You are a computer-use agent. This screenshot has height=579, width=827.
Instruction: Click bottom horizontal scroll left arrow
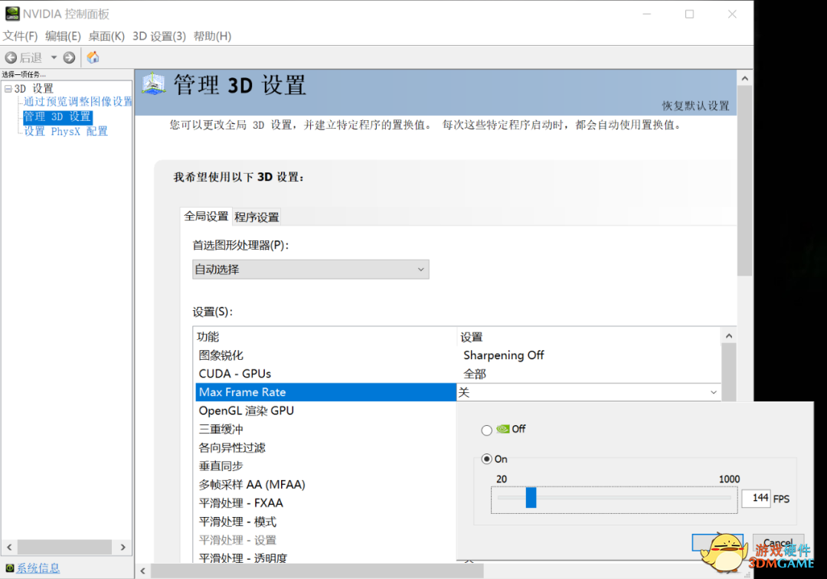point(143,571)
